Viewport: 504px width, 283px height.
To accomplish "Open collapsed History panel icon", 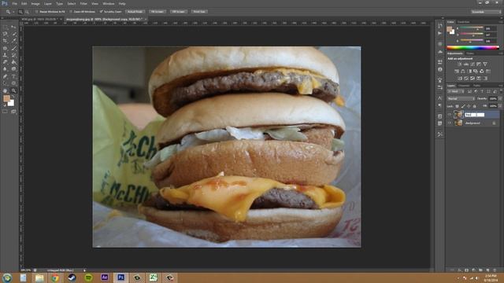I will (440, 26).
